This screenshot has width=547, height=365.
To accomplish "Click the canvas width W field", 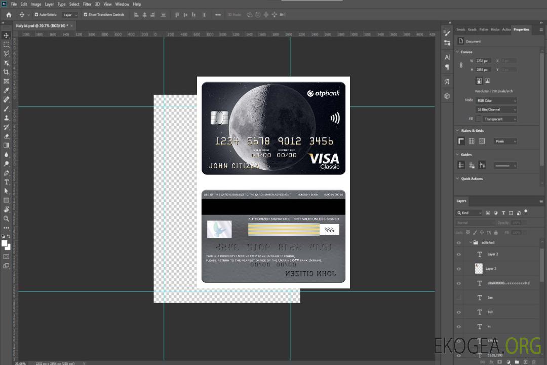I will tap(484, 61).
